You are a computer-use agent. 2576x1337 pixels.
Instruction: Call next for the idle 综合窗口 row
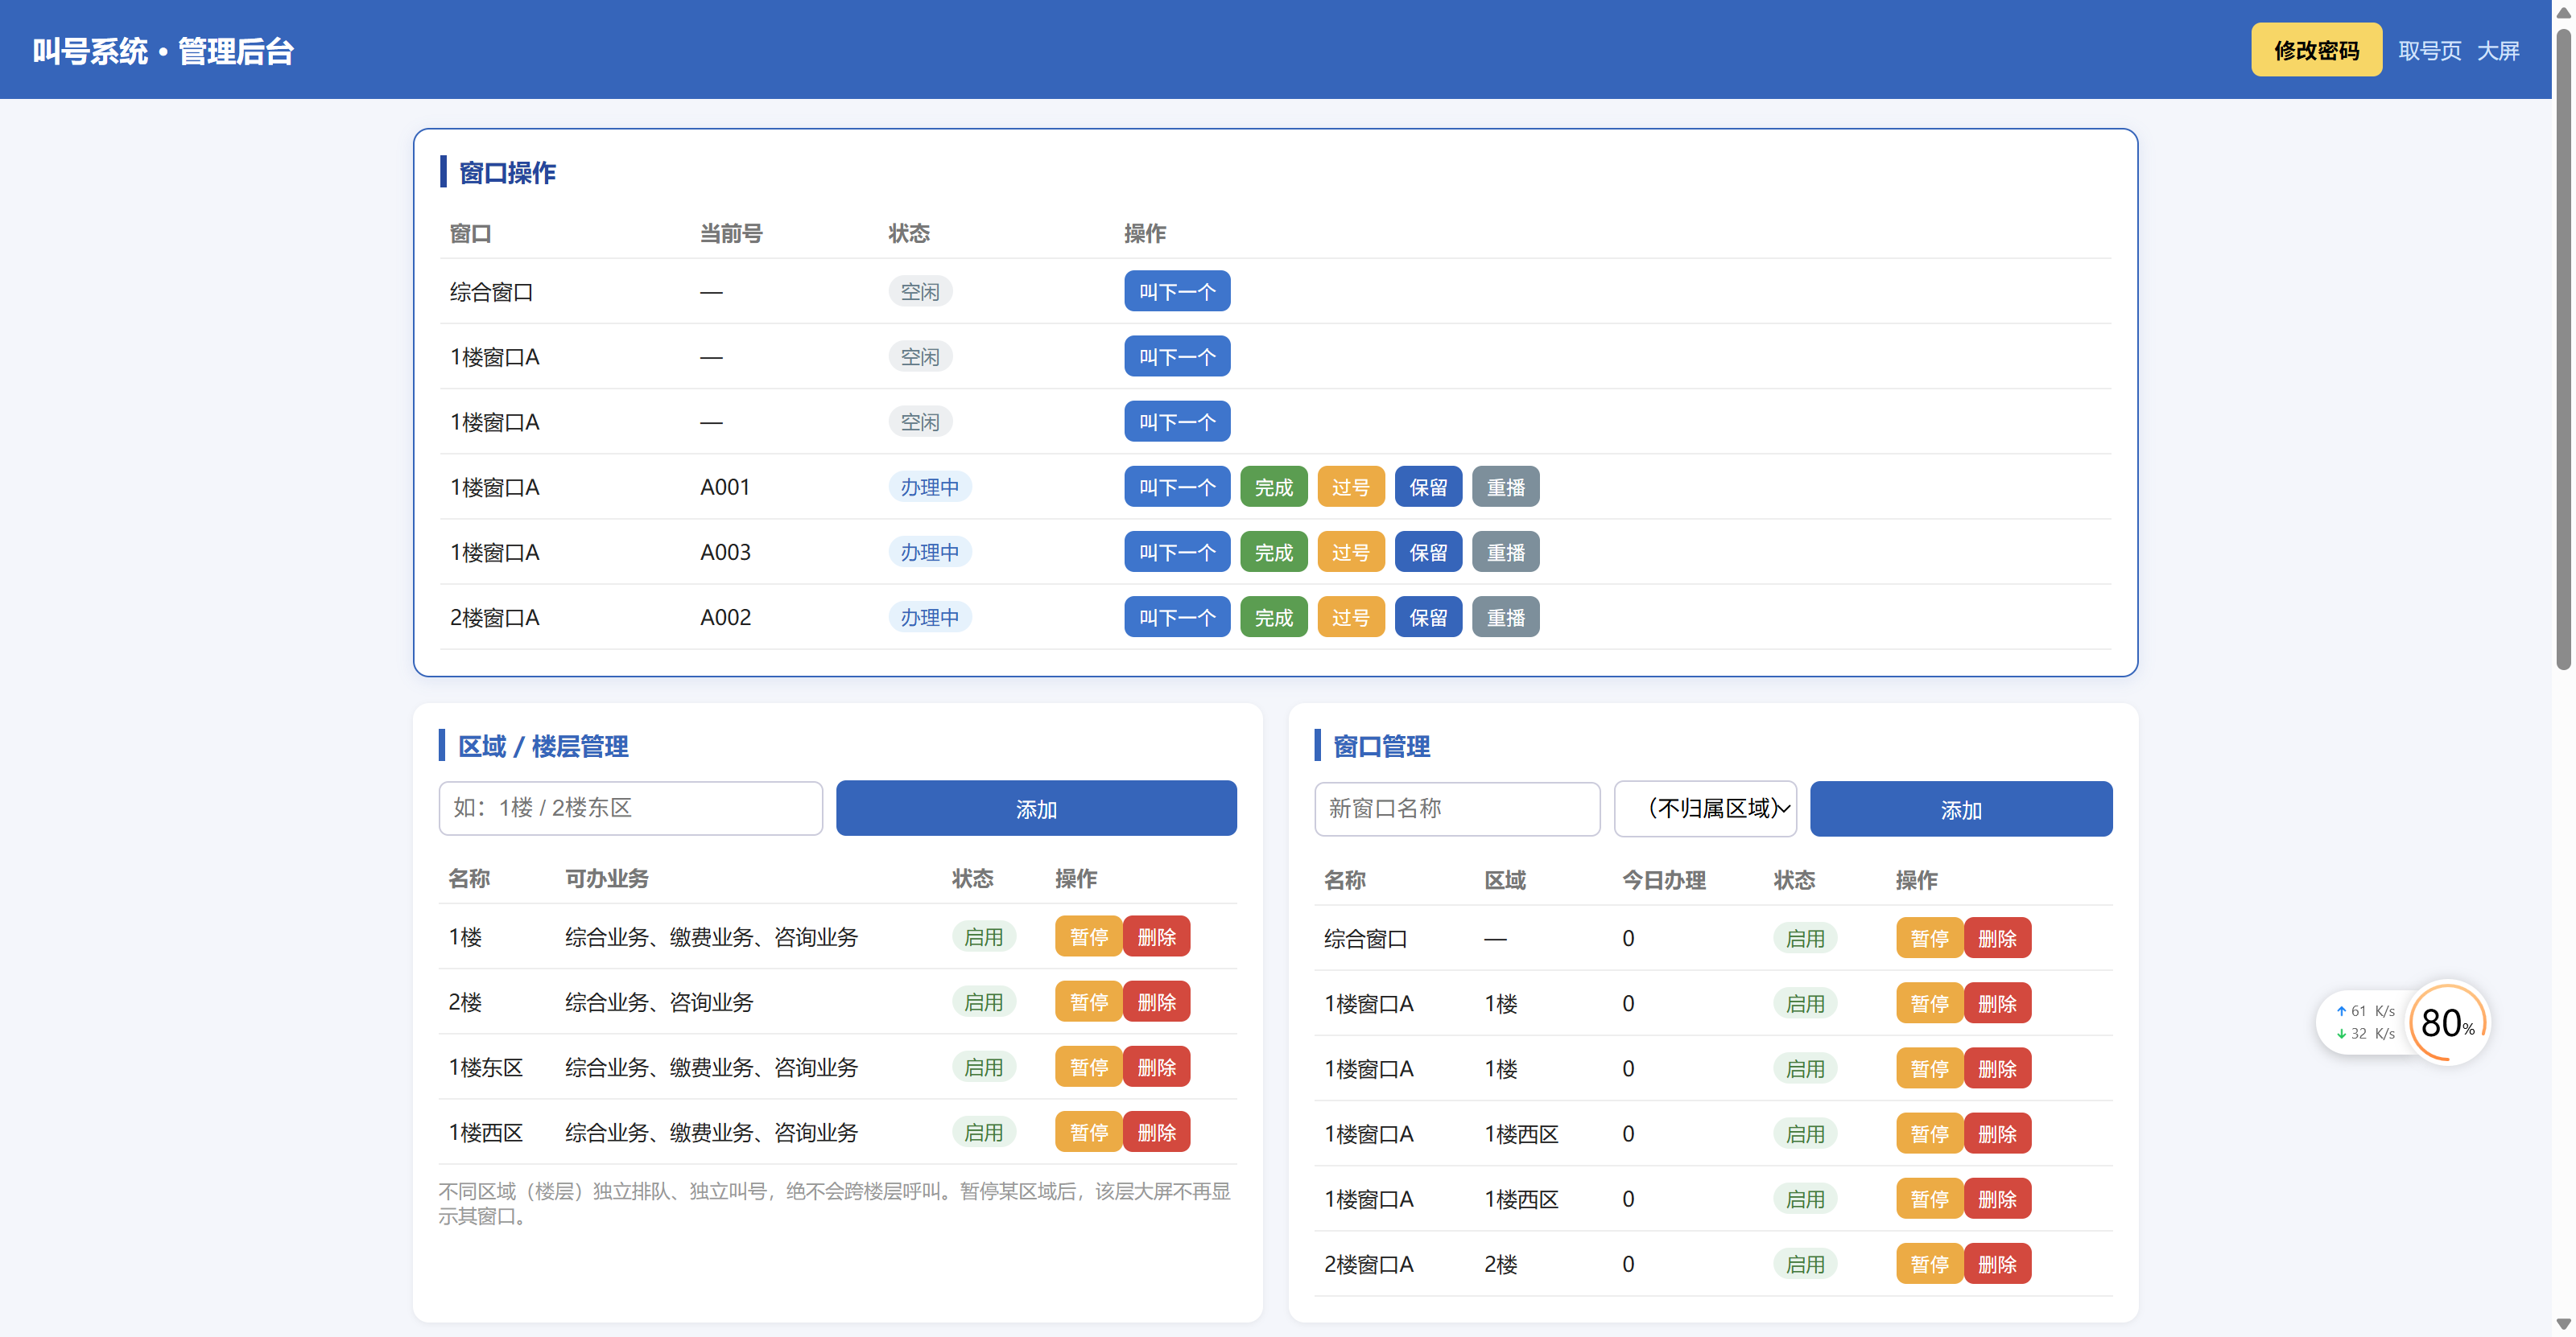coord(1176,292)
